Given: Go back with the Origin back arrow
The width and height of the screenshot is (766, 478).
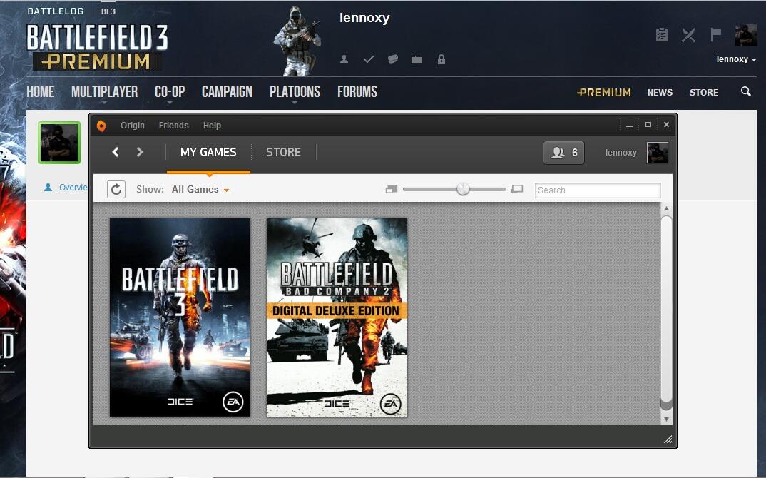Looking at the screenshot, I should click(116, 152).
